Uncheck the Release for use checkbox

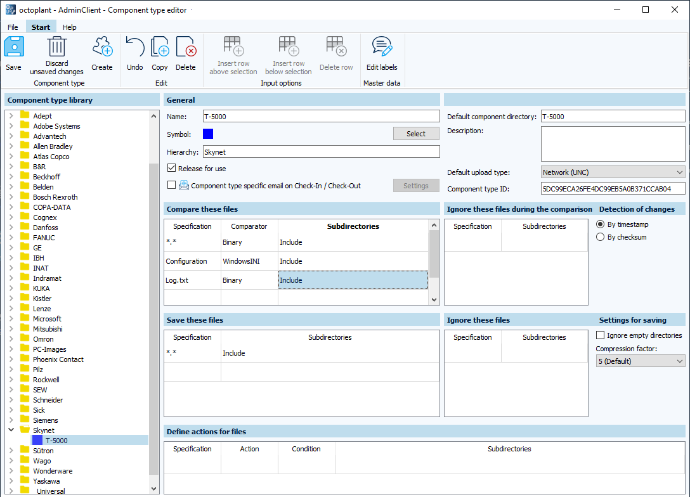coord(172,169)
